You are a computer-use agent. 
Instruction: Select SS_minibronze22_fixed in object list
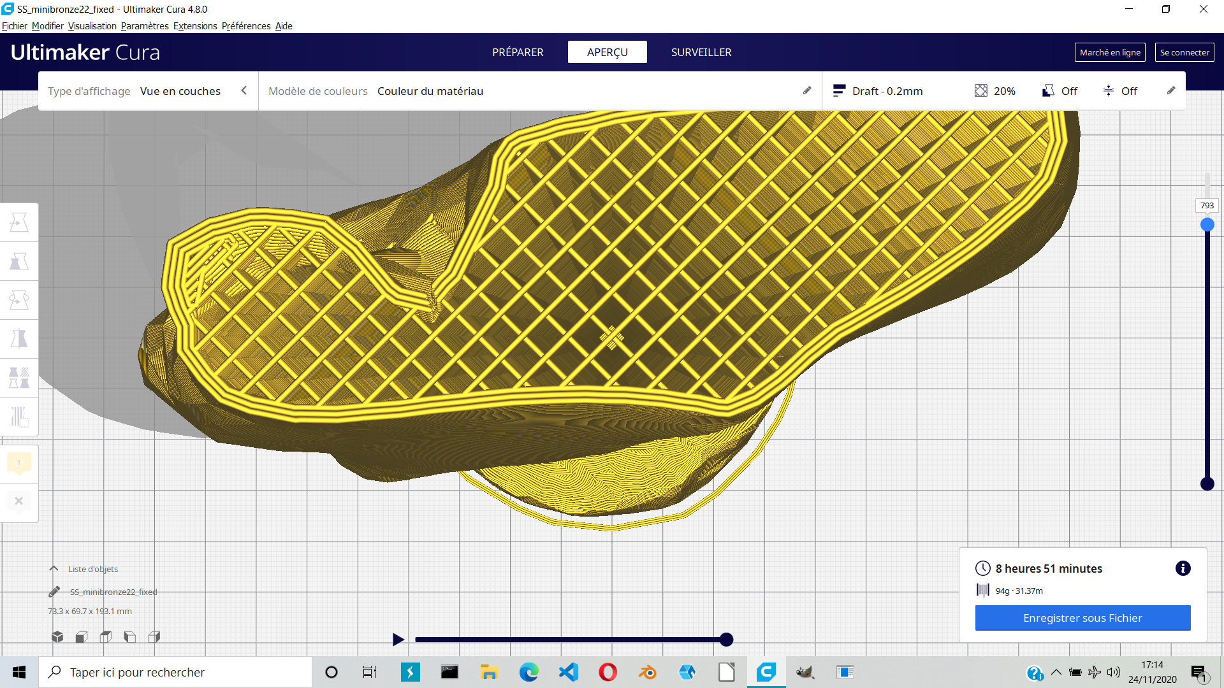[113, 592]
